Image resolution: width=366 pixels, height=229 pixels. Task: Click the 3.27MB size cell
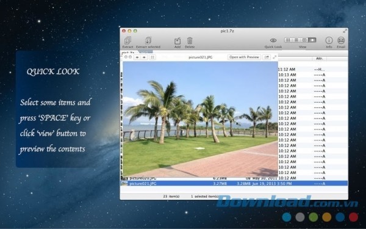point(220,183)
